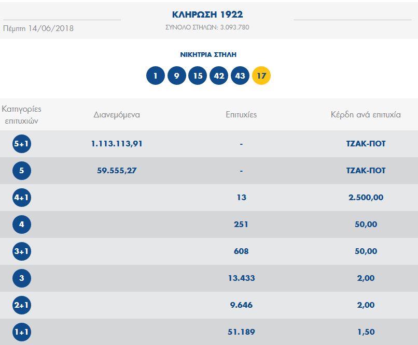Click the date Πέμπτη 14/06/2018
This screenshot has height=345, width=418.
click(x=38, y=28)
